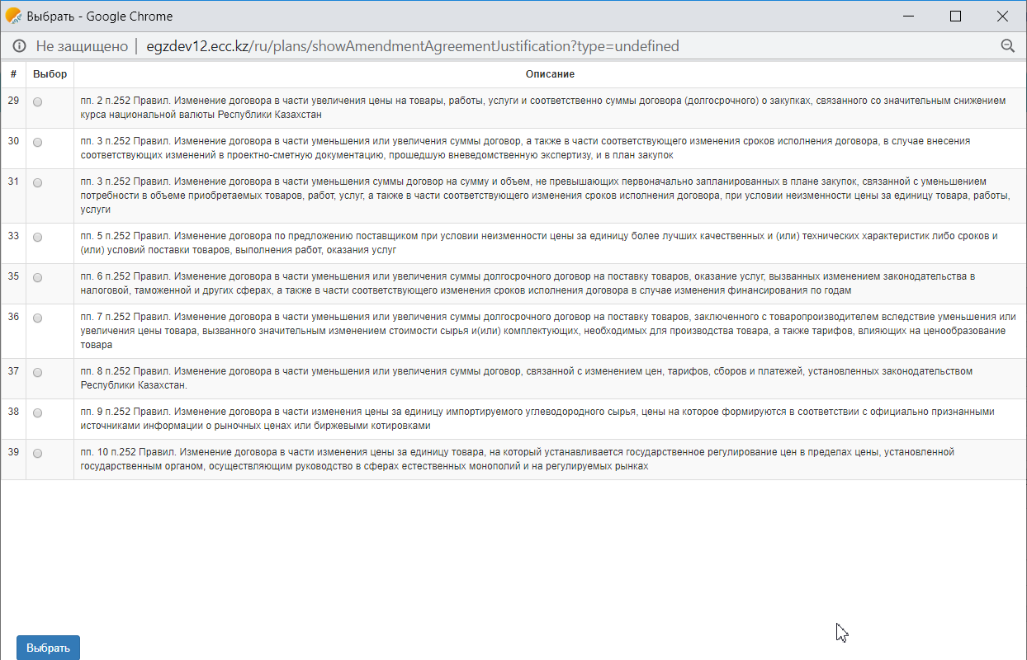The height and width of the screenshot is (660, 1027).
Task: Choose radio option in row 31
Action: click(37, 183)
